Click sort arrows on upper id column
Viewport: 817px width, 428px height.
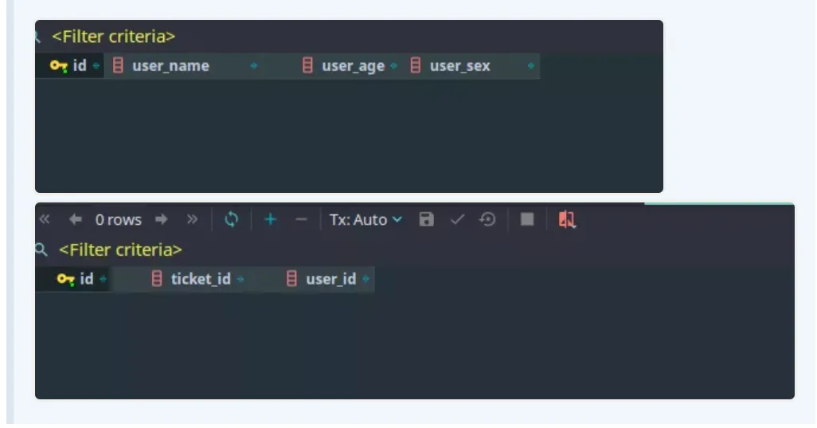[x=96, y=65]
